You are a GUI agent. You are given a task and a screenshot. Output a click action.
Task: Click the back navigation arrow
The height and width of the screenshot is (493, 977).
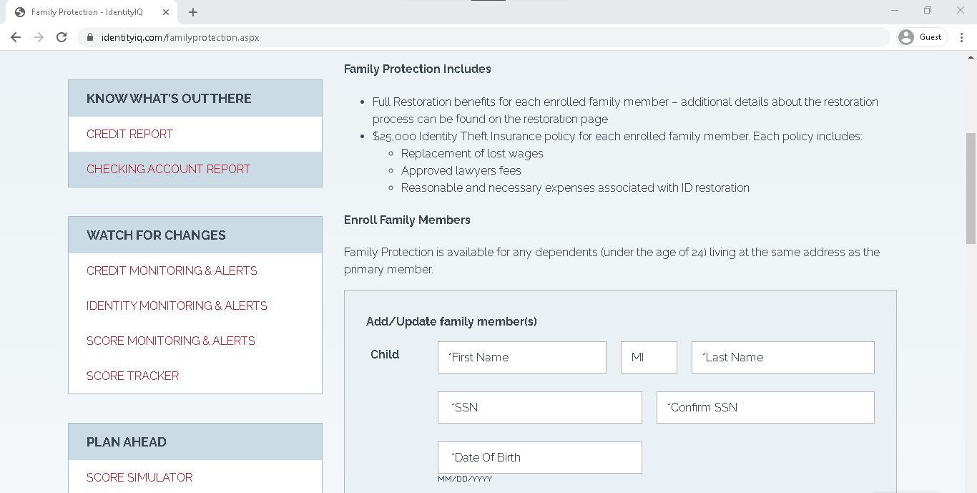(16, 37)
